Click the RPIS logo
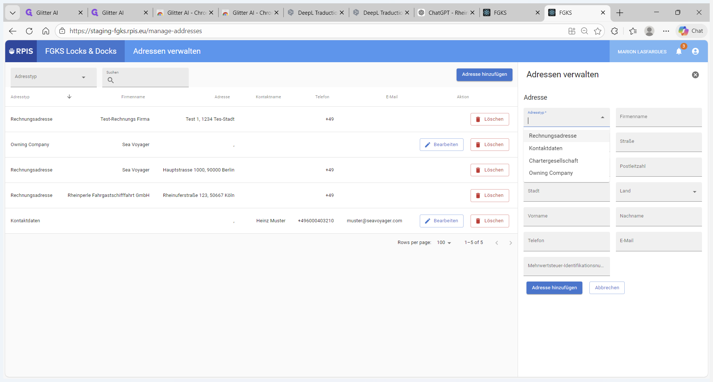Viewport: 713px width, 382px height. click(21, 51)
